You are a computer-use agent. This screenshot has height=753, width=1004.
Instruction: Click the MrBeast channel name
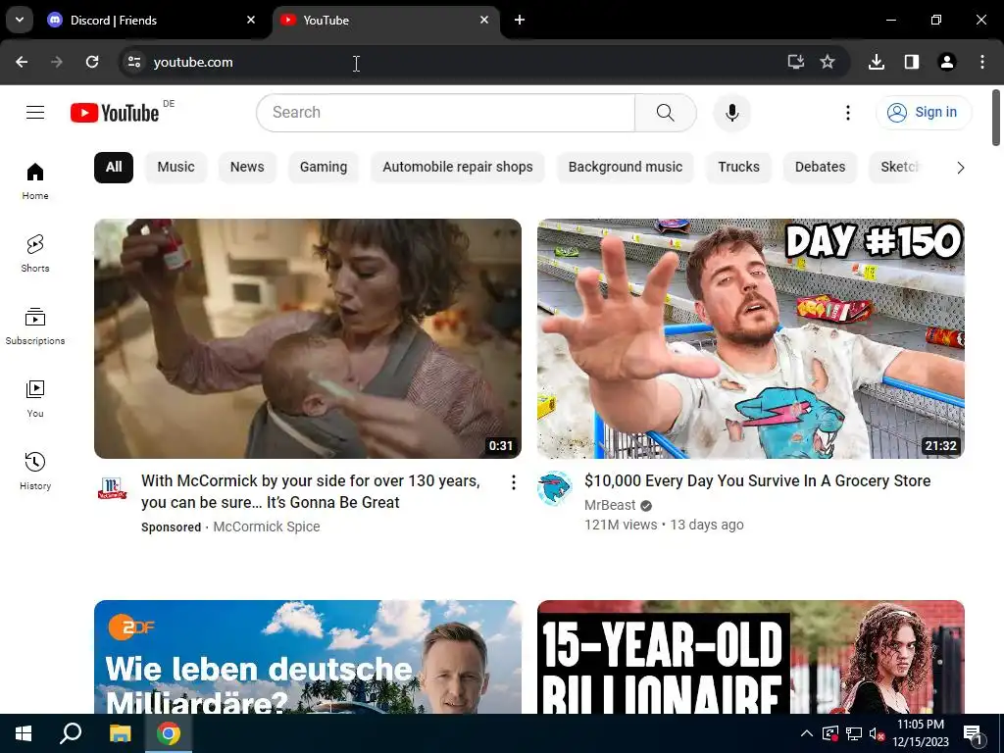[610, 505]
